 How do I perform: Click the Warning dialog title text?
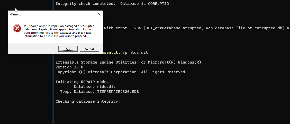[15, 14]
